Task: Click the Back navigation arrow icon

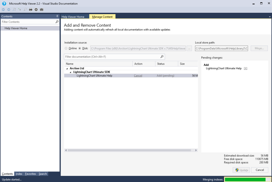Action: point(3,9)
